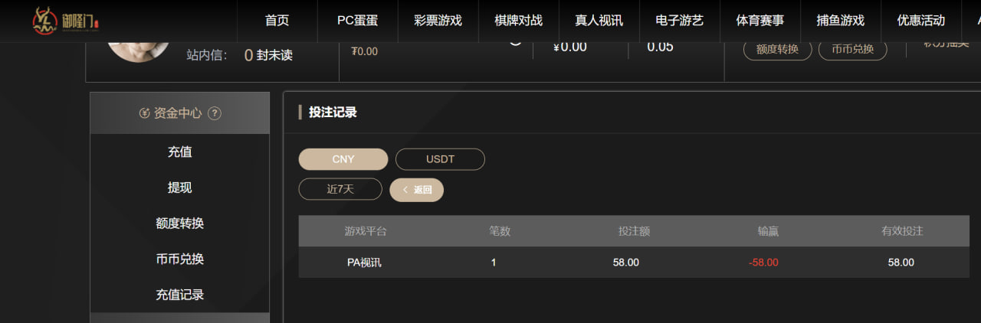The height and width of the screenshot is (323, 981).
Task: Open 棋牌对战 from the navigation bar
Action: [x=518, y=21]
